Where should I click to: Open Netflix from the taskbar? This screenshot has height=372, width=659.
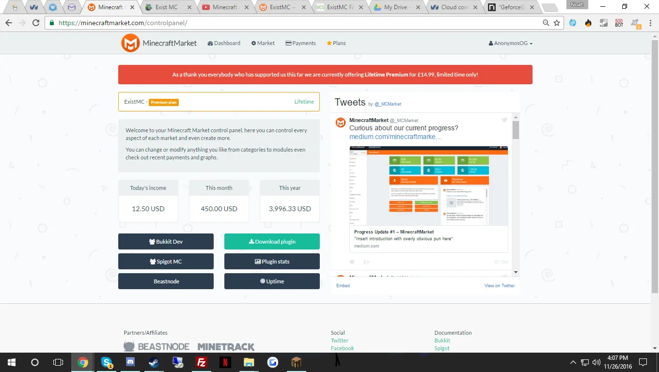tap(225, 362)
